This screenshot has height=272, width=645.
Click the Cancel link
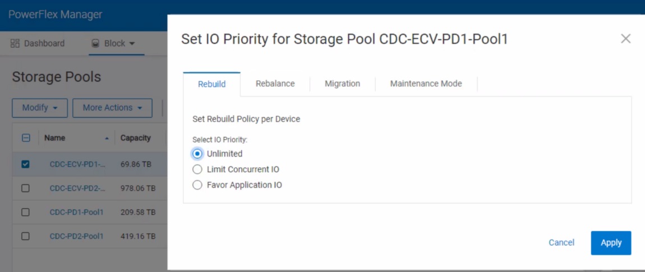click(x=561, y=243)
